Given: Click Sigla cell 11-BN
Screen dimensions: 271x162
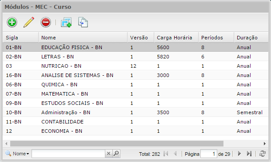Looking at the screenshot, I should (x=14, y=122).
